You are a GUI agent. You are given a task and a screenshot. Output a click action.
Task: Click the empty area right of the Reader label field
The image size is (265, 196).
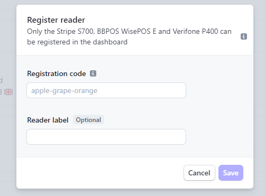point(220,137)
